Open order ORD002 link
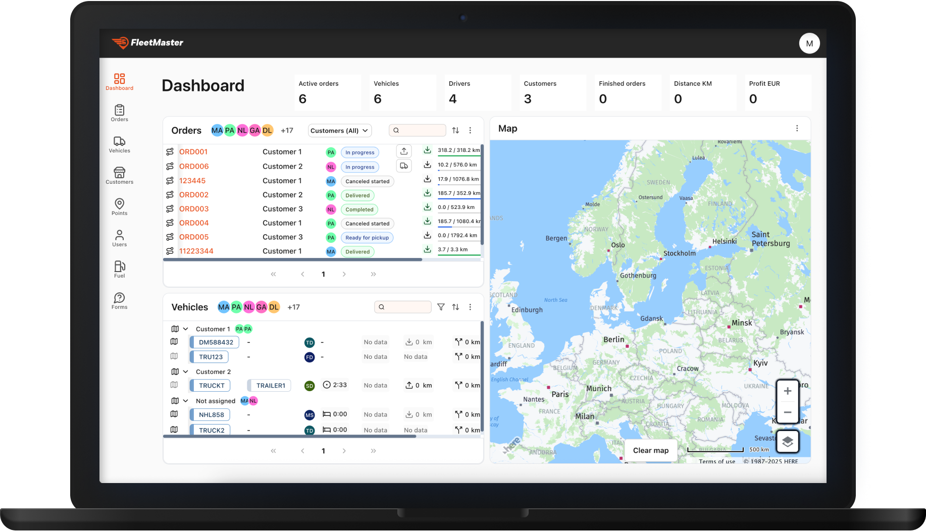The height and width of the screenshot is (532, 926). click(194, 195)
